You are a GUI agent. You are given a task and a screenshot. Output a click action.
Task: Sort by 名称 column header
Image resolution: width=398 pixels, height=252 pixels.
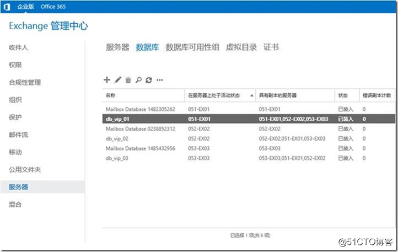point(143,95)
